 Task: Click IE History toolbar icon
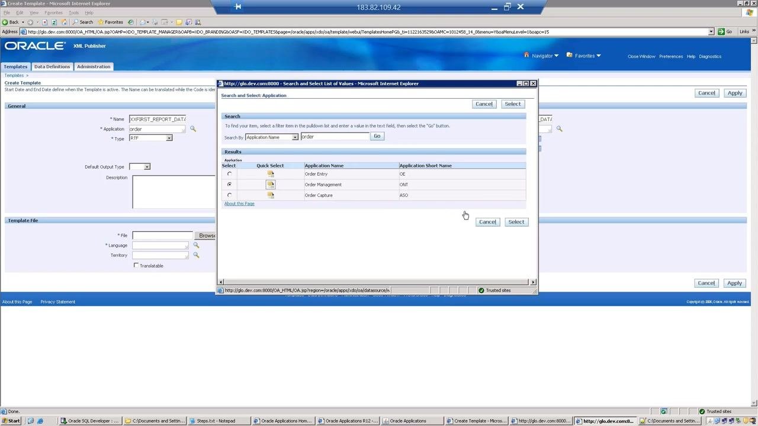pyautogui.click(x=131, y=22)
